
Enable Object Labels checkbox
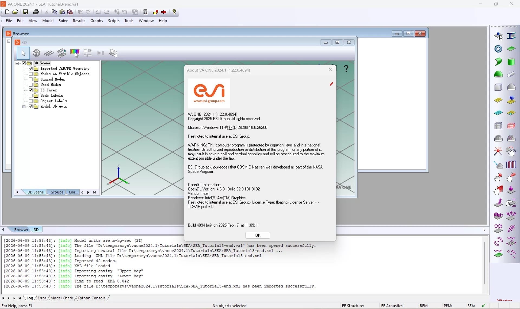coord(31,101)
